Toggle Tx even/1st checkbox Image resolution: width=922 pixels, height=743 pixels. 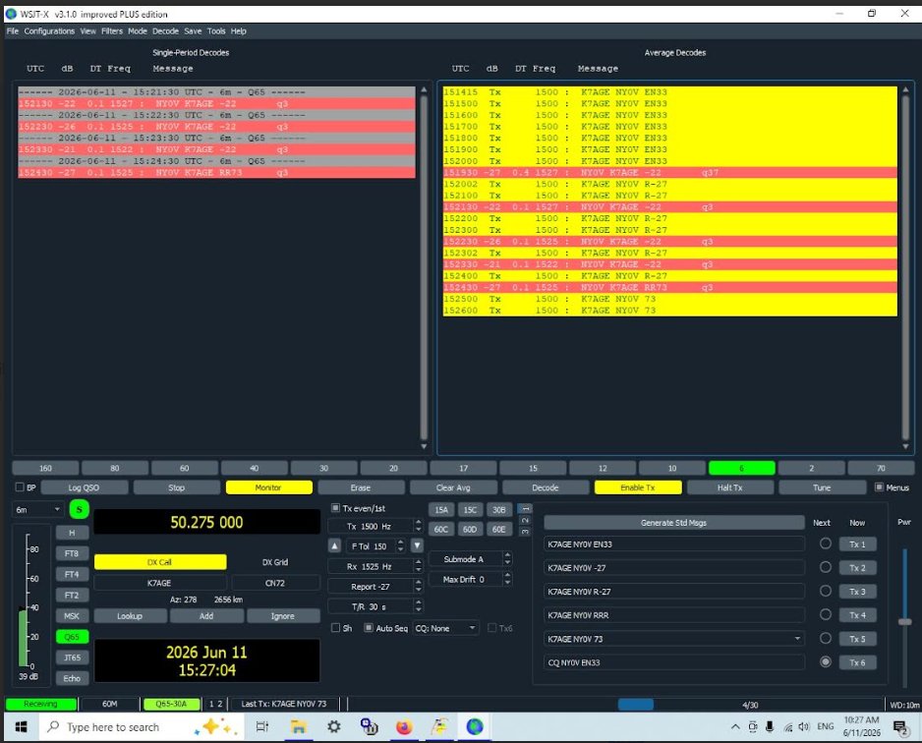point(335,508)
